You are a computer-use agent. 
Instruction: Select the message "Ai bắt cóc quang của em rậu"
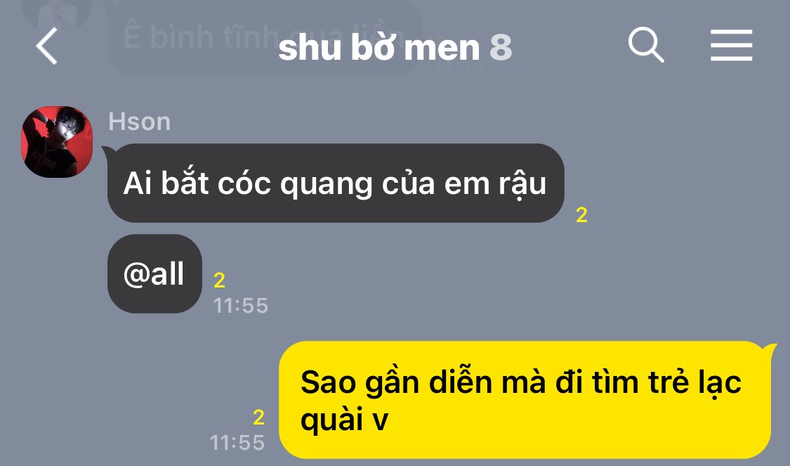tap(336, 183)
